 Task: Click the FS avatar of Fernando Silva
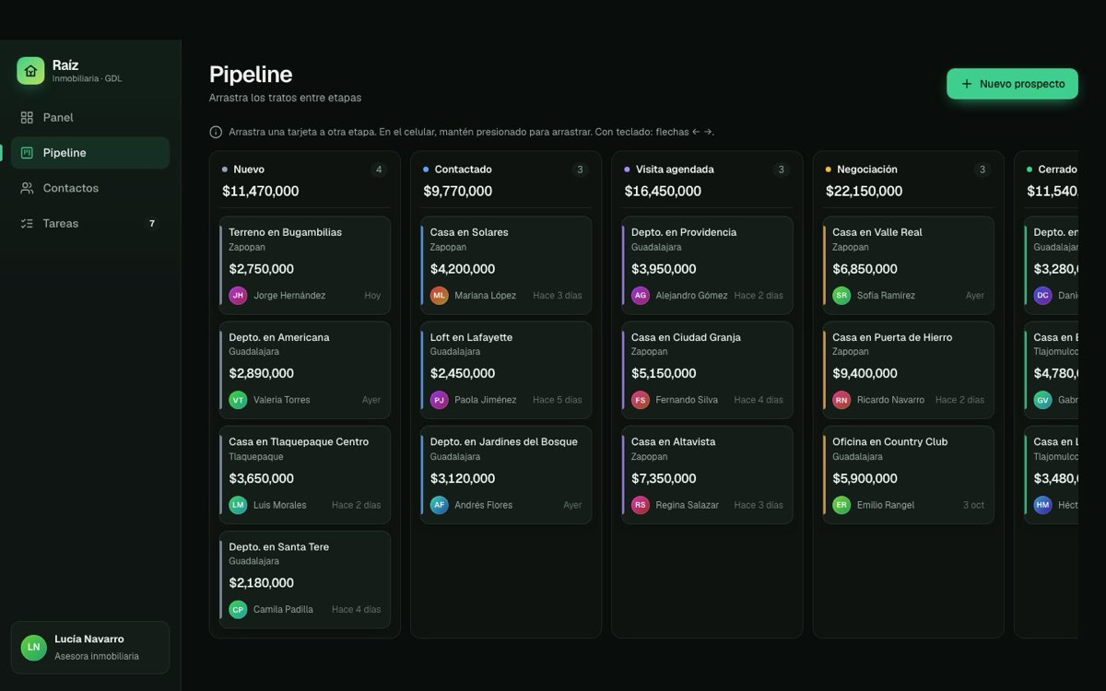click(641, 400)
